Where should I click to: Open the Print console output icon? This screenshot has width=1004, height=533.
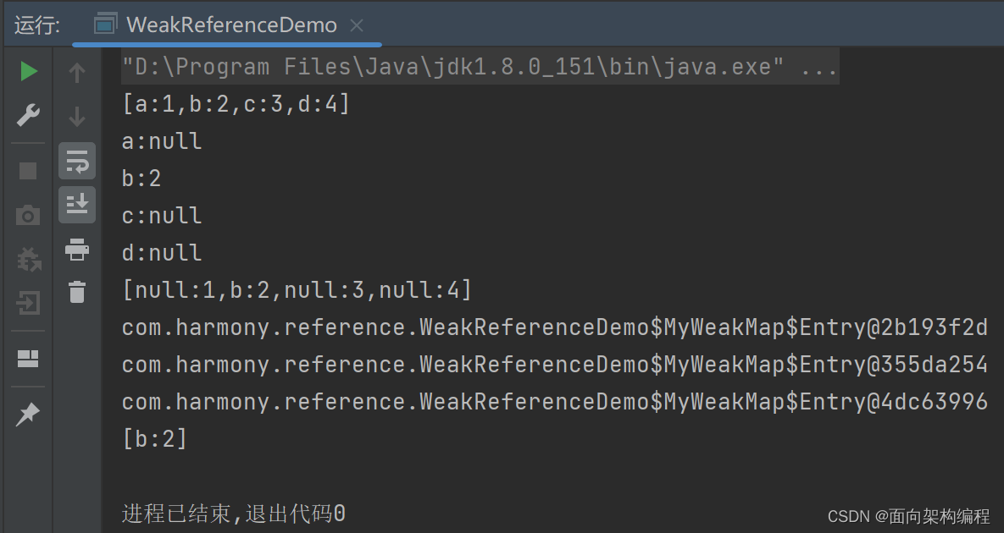coord(77,250)
